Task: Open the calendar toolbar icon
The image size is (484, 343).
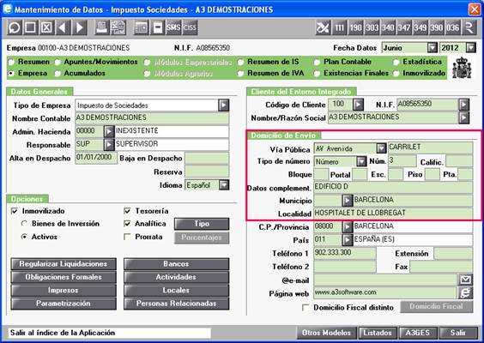Action: pyautogui.click(x=142, y=27)
